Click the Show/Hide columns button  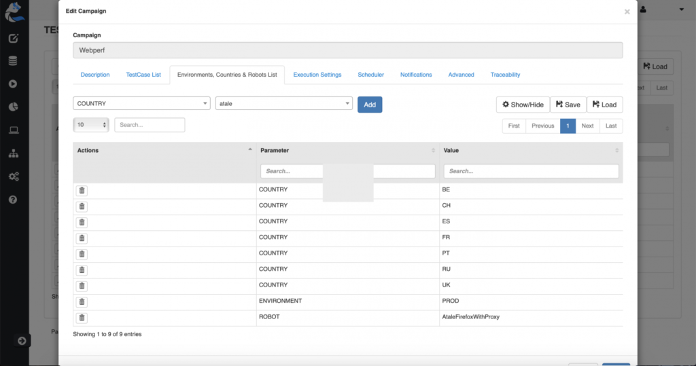pyautogui.click(x=523, y=105)
